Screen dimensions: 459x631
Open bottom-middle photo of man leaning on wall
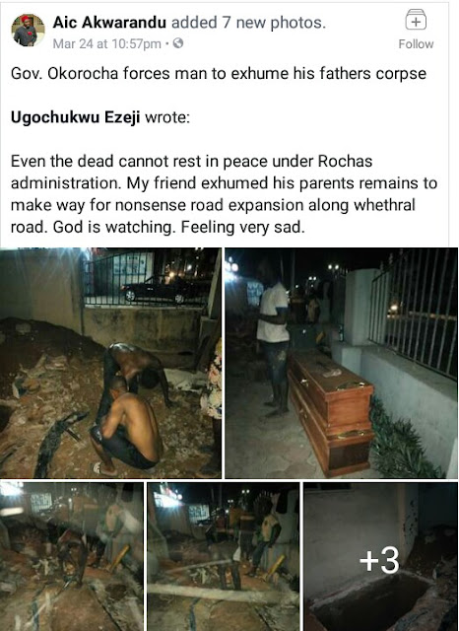pos(224,556)
